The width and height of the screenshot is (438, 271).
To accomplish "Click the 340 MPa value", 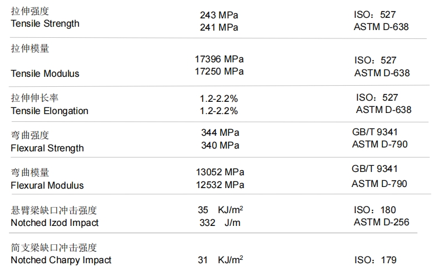I will tap(220, 145).
